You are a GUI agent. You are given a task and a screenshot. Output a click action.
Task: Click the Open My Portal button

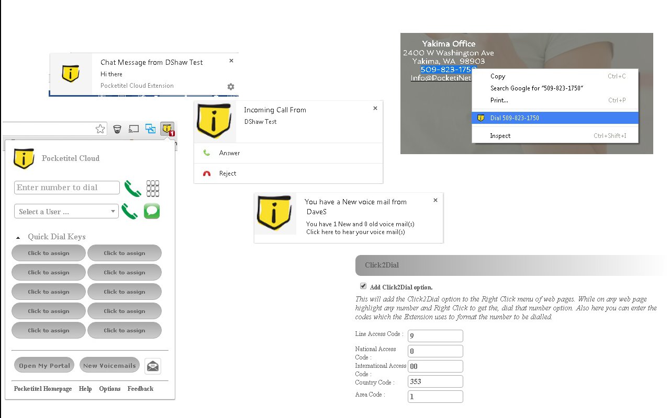(44, 365)
